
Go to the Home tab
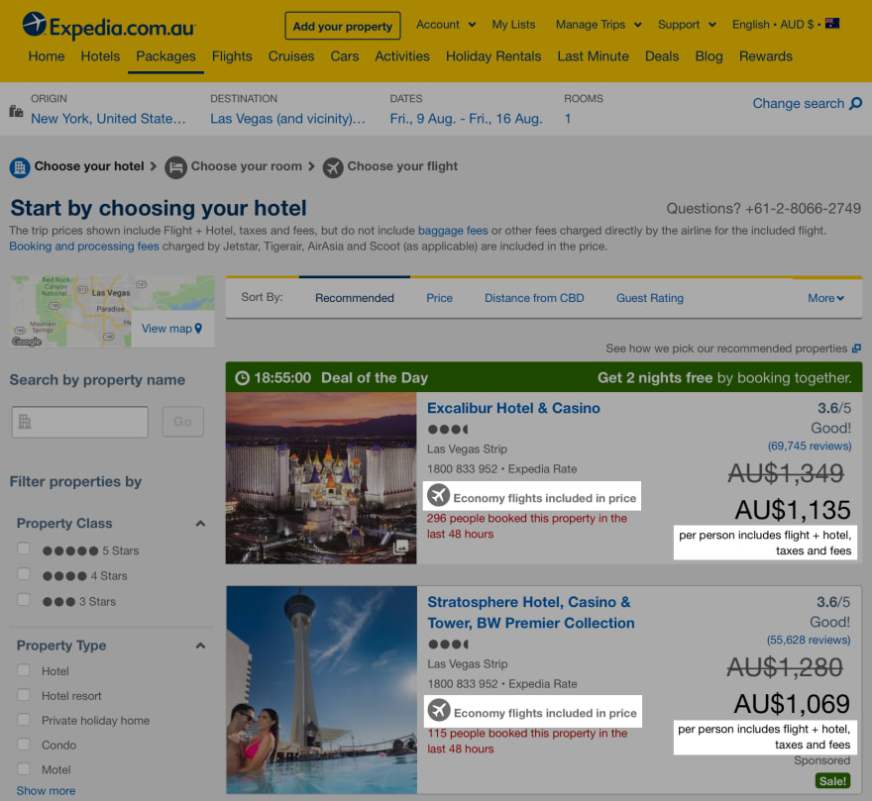click(47, 56)
